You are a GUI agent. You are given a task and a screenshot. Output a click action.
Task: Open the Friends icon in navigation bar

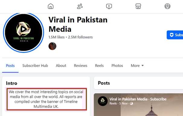(x=80, y=6)
